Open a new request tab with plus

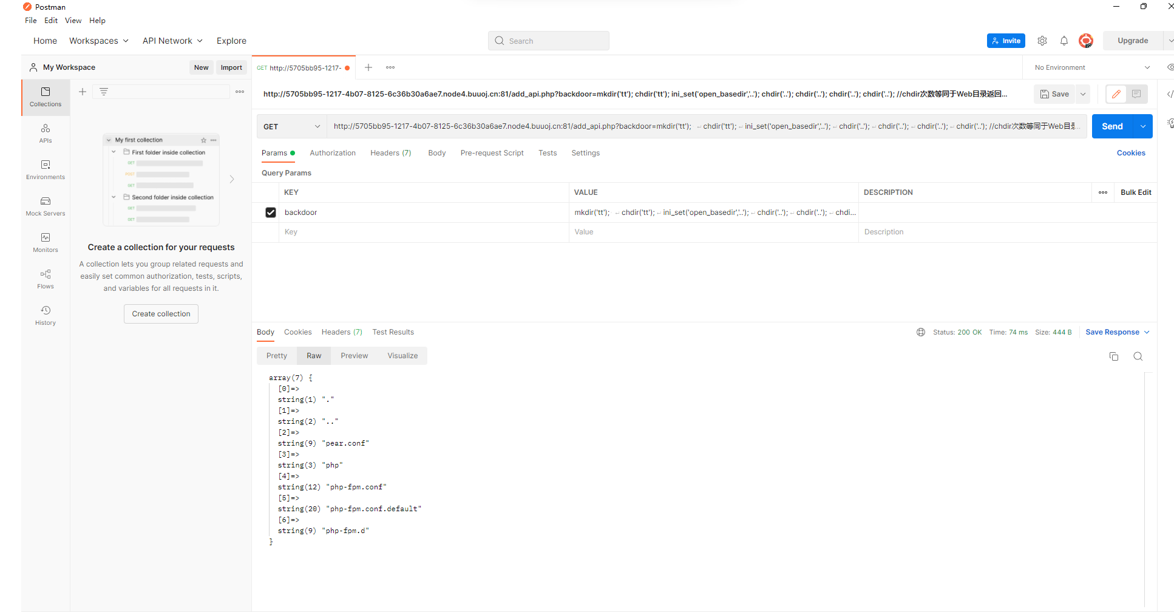(368, 67)
